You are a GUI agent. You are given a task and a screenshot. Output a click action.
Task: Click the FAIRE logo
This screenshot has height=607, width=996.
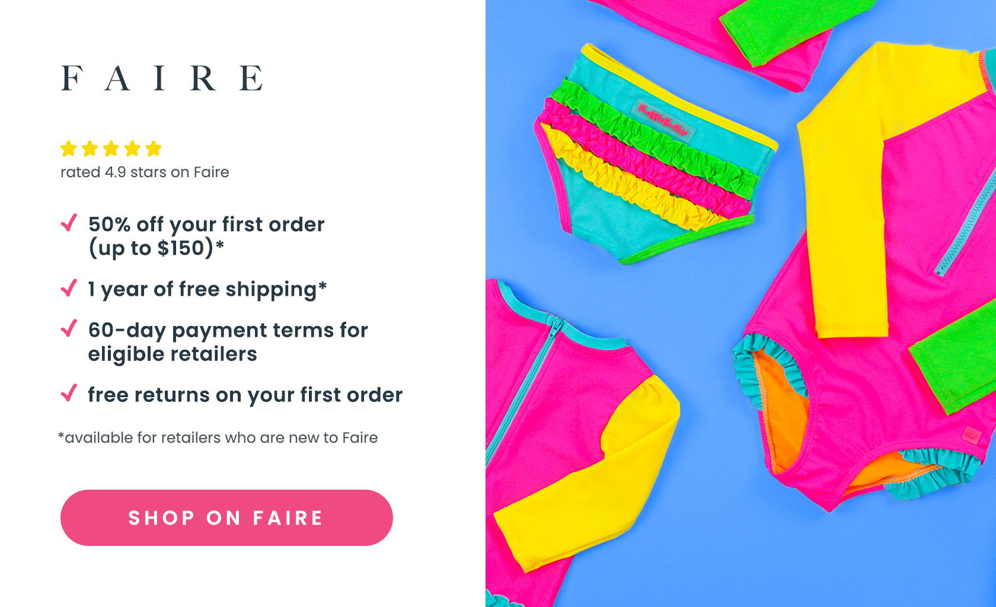coord(162,78)
